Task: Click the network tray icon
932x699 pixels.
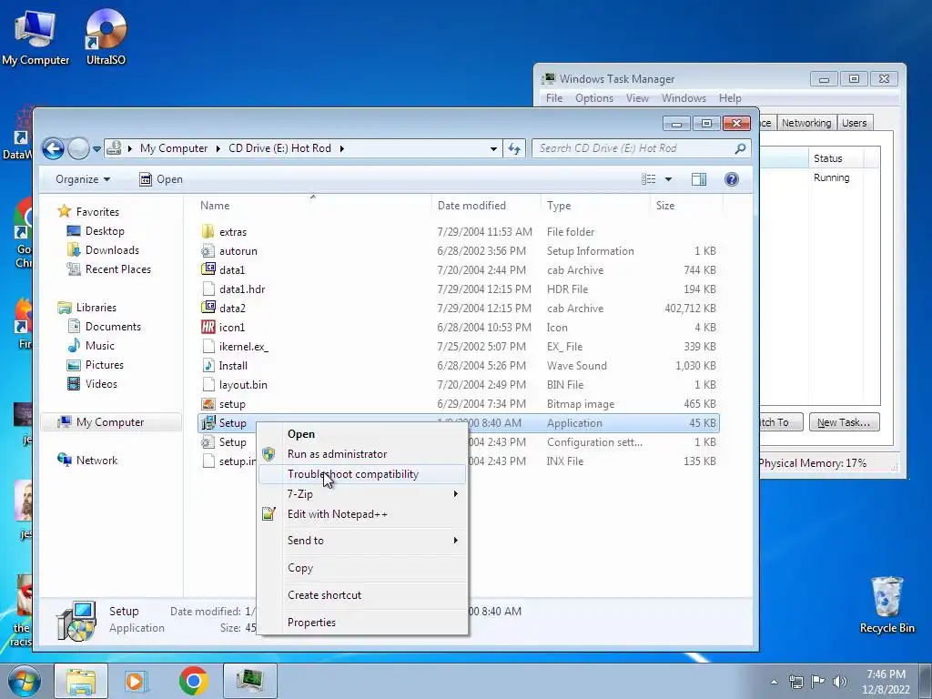Action: pos(795,682)
